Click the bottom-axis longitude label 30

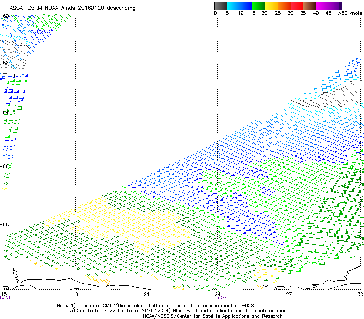360,294
